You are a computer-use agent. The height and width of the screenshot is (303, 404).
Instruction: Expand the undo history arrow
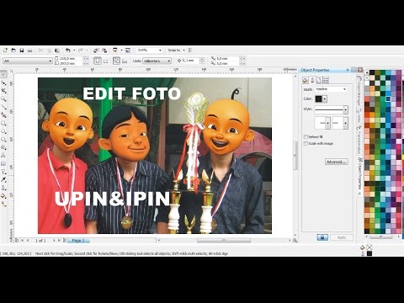pyautogui.click(x=74, y=50)
